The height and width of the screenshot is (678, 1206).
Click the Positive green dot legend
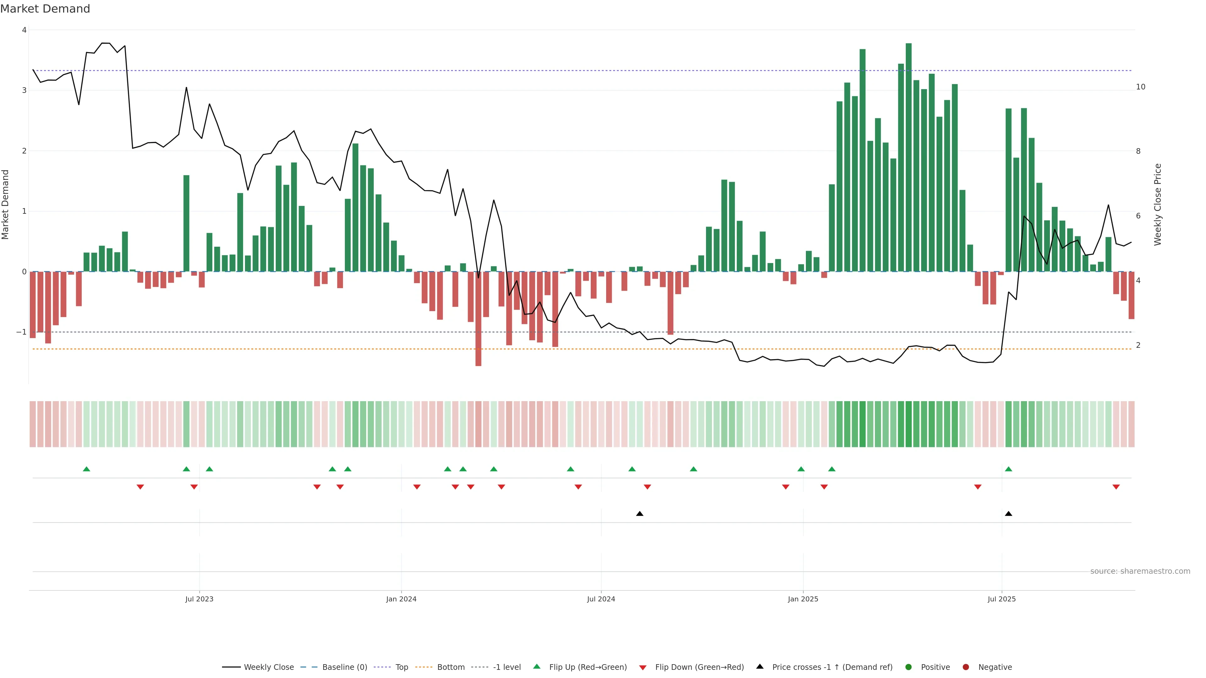coord(935,667)
